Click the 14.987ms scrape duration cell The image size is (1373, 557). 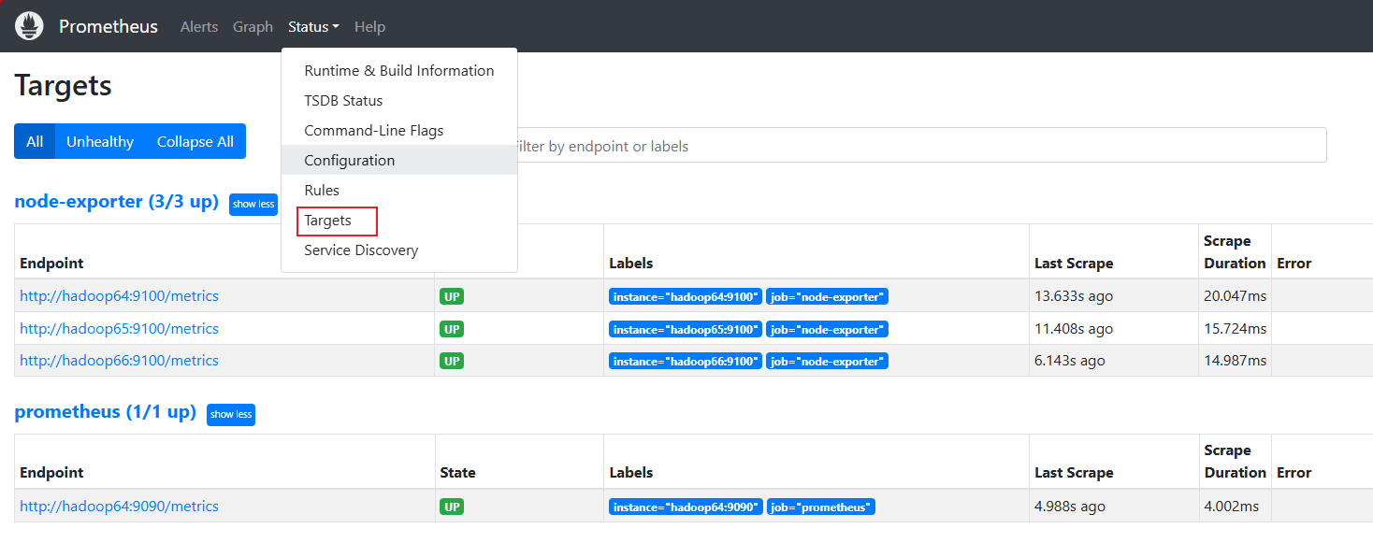point(1236,361)
